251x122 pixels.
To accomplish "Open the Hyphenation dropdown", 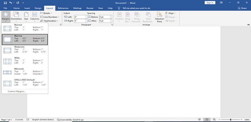I will [49, 21].
